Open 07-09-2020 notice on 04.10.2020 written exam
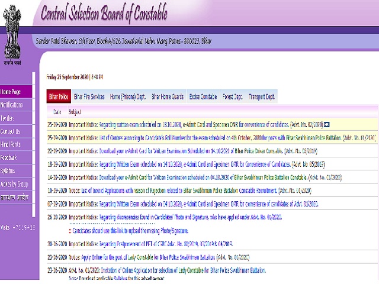Viewport: 379px width, 284px height. point(208,204)
